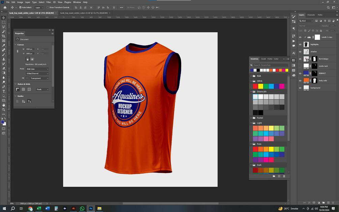The width and height of the screenshot is (339, 212).
Task: Create new swatch in Swatches panel
Action: click(x=279, y=176)
